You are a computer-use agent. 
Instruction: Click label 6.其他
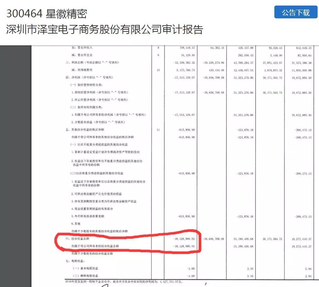pyautogui.click(x=76, y=224)
